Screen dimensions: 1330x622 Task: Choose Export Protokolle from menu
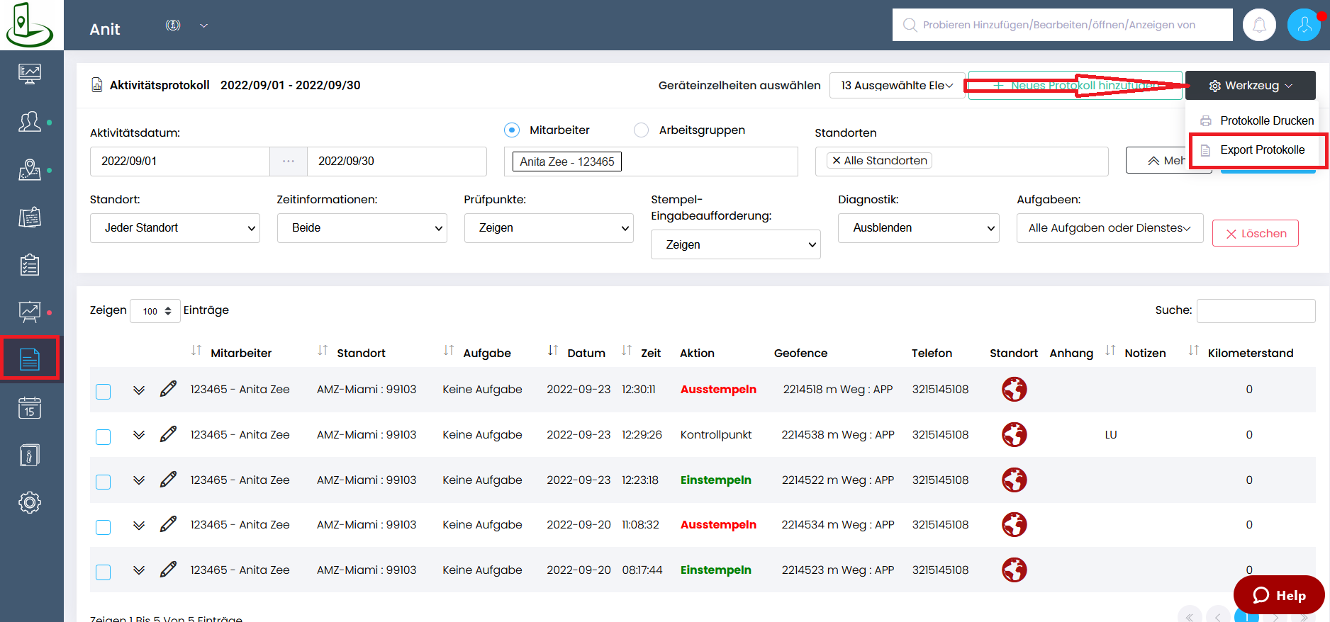[1262, 150]
